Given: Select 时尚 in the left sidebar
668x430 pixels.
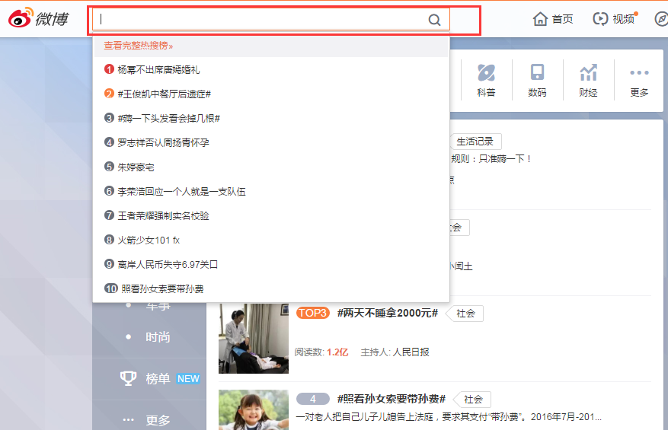Looking at the screenshot, I should pyautogui.click(x=158, y=337).
